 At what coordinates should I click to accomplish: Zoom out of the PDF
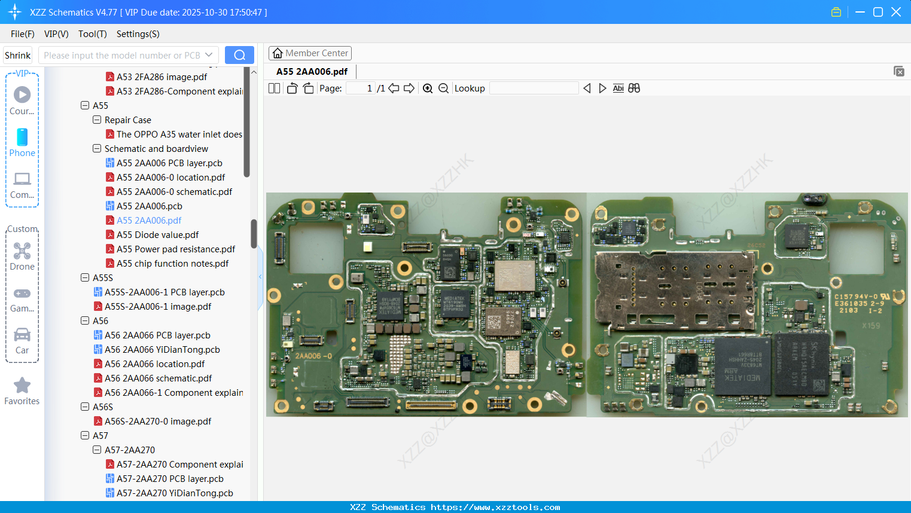coord(443,88)
